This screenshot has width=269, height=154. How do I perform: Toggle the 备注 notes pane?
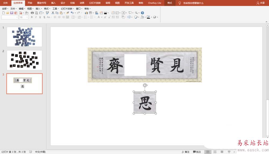(186, 152)
